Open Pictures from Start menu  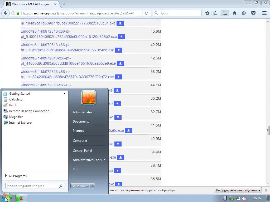(x=78, y=131)
